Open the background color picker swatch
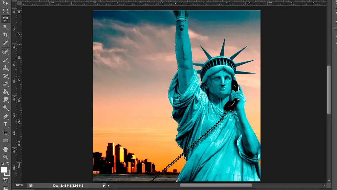This screenshot has height=190, width=337. point(8,173)
